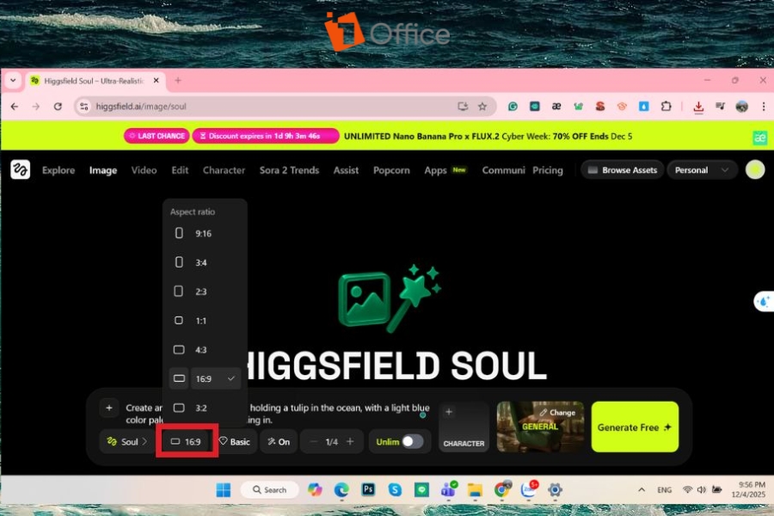774x516 pixels.
Task: Open the Soul model selector
Action: coord(127,441)
